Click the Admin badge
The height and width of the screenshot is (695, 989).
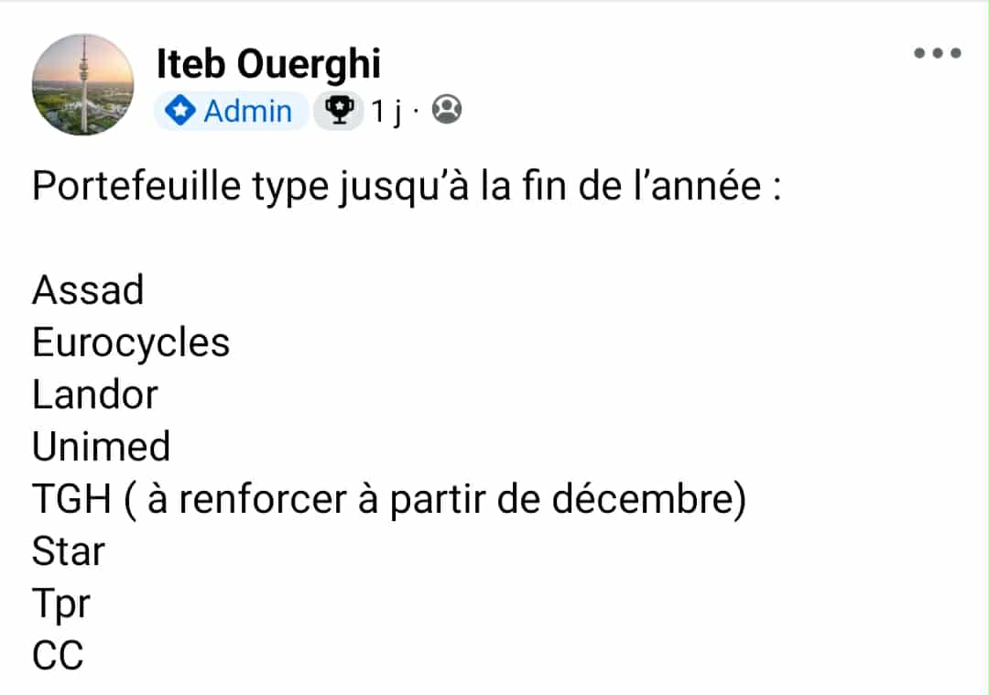pyautogui.click(x=231, y=111)
